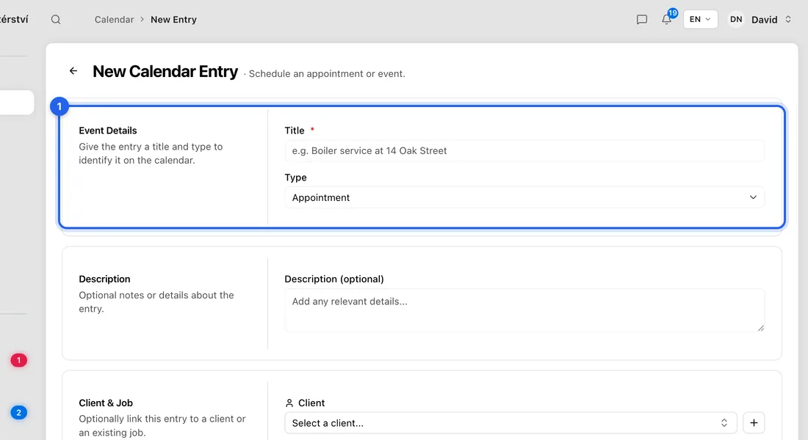Open notifications with the bell icon
This screenshot has height=440, width=808.
666,20
